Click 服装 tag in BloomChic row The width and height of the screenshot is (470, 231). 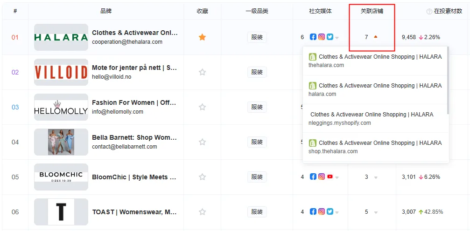(257, 177)
